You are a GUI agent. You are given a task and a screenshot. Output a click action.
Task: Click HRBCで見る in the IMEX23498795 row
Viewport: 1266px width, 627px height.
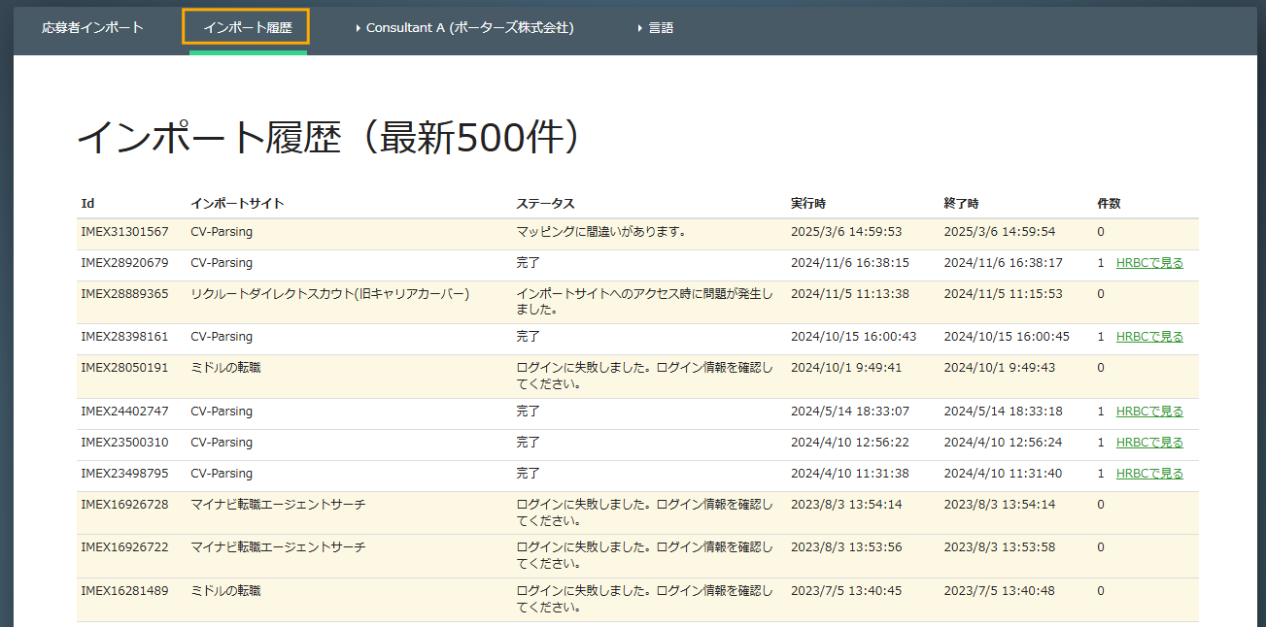point(1149,474)
